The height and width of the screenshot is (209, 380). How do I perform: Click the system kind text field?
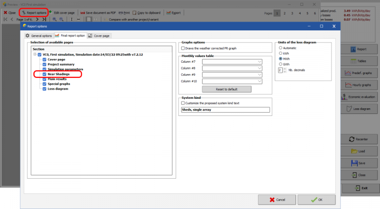click(x=225, y=110)
